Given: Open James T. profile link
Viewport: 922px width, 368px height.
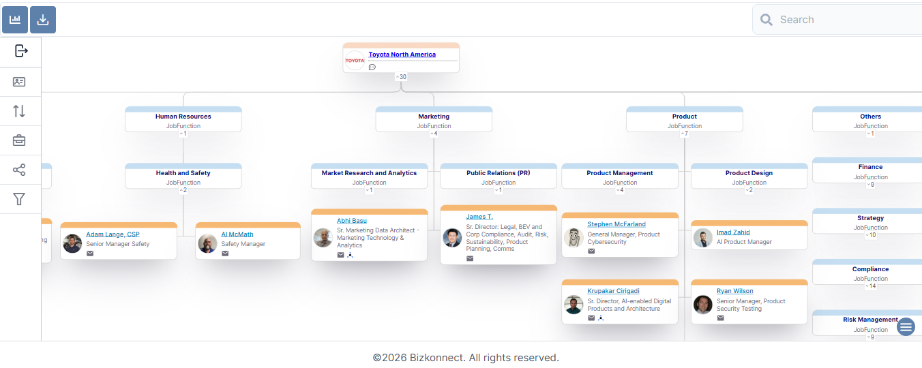Looking at the screenshot, I should [479, 217].
